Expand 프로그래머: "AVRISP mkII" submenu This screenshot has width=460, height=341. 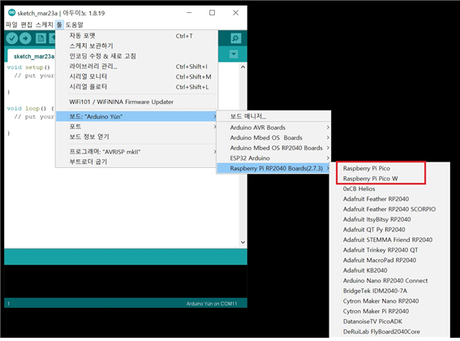pos(136,152)
